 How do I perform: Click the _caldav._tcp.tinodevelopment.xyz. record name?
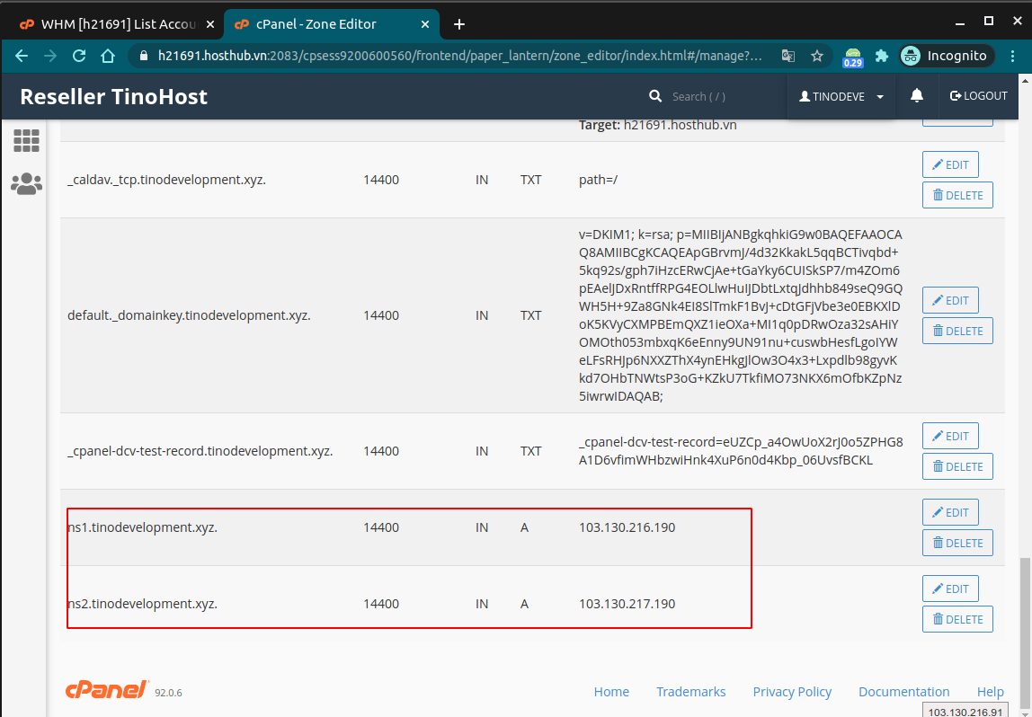click(166, 180)
